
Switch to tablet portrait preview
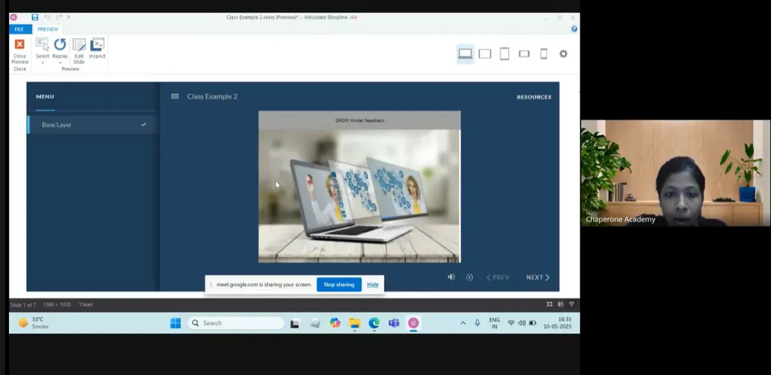(x=504, y=54)
